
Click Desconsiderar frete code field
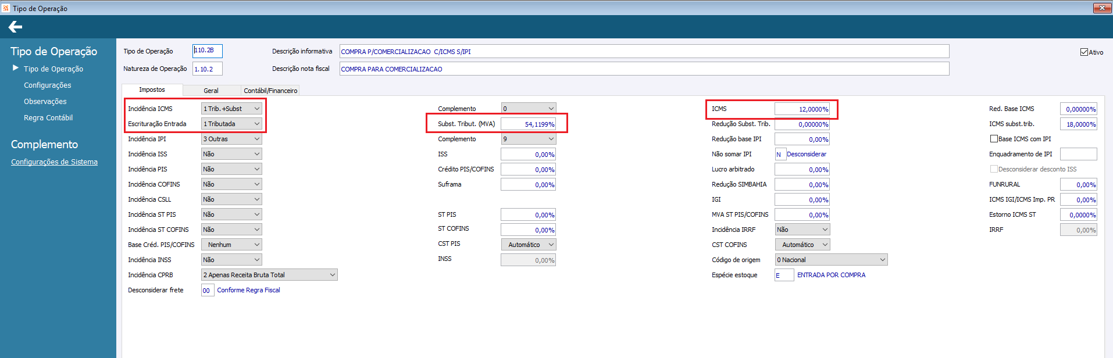(208, 290)
